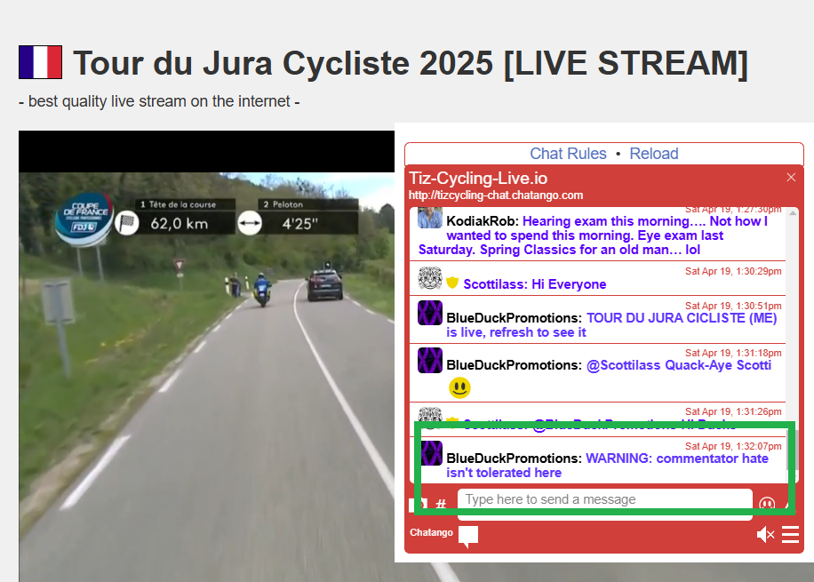Screen dimensions: 814x582
Task: Select the Scottilass username in Hi Everyone message
Action: [x=495, y=284]
